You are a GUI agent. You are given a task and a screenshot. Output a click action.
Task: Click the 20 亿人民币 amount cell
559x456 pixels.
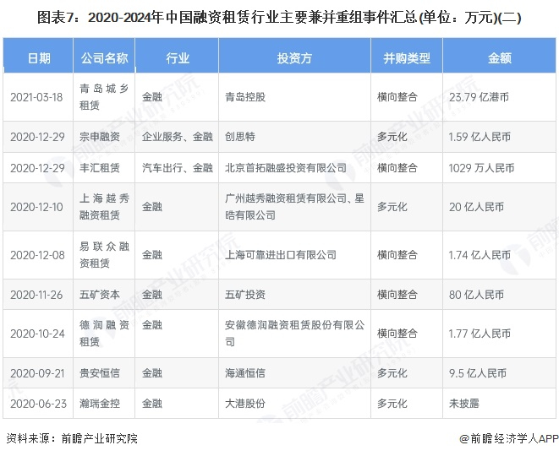click(x=500, y=207)
